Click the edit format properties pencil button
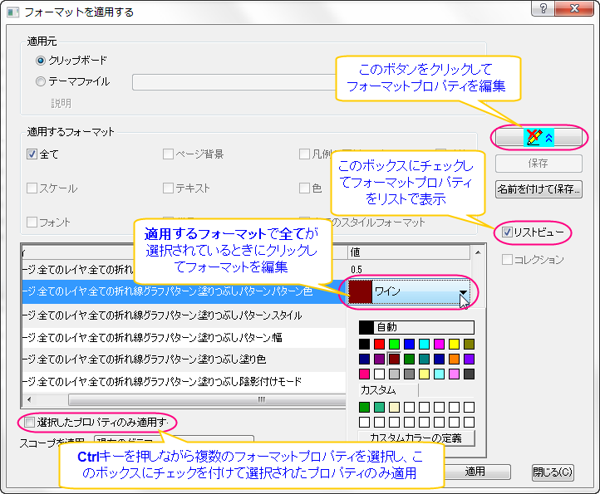Viewport: 600px width, 494px height. tap(539, 137)
